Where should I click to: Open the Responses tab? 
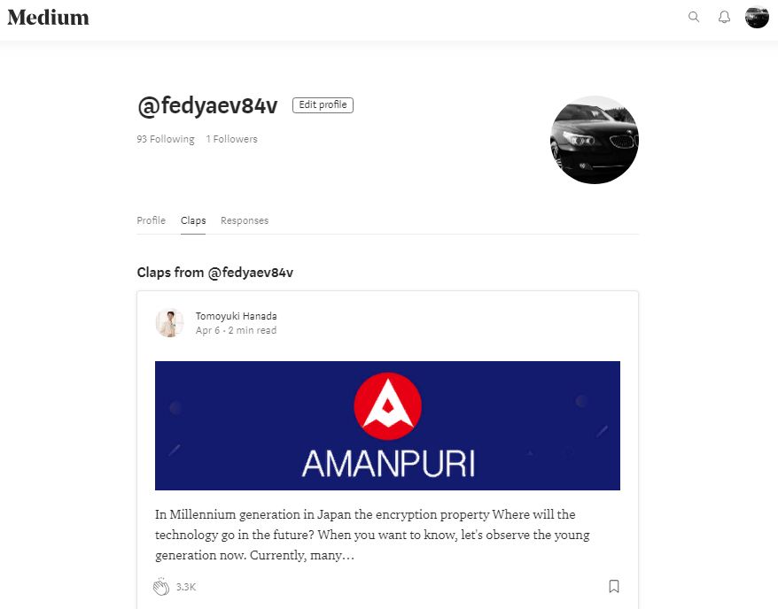coord(244,220)
